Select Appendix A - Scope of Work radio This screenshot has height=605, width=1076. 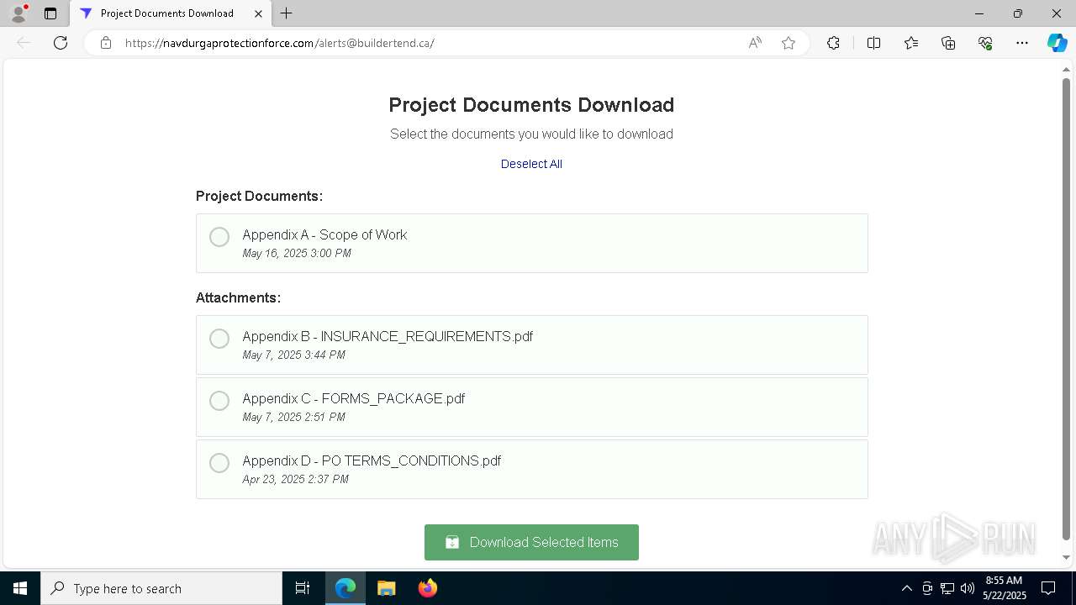coord(219,237)
